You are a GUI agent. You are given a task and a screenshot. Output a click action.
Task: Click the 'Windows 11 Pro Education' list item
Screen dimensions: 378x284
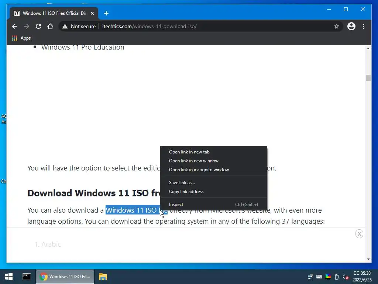point(83,47)
